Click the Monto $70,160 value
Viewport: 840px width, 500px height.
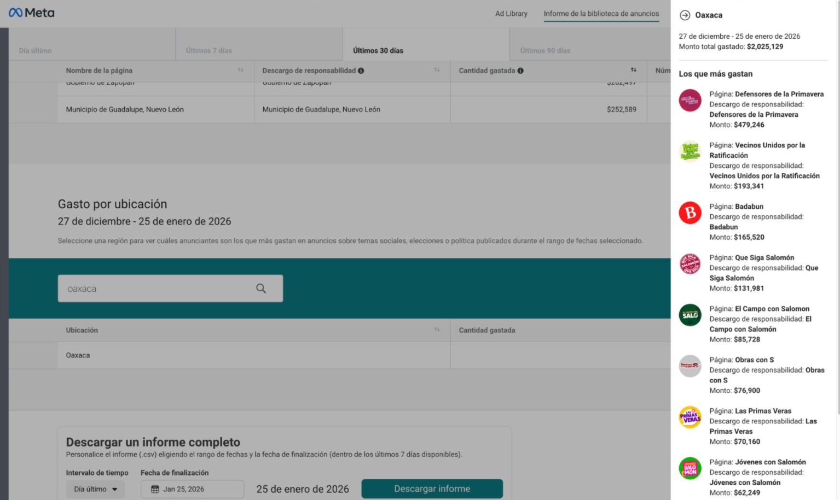(x=747, y=442)
